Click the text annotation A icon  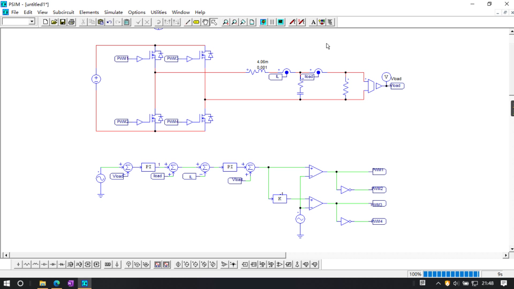click(313, 22)
